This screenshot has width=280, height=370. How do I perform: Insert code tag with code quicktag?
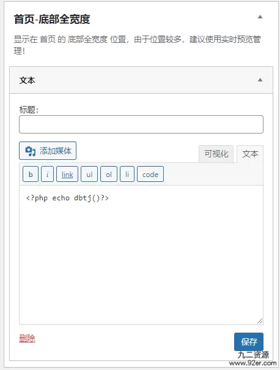coord(150,174)
